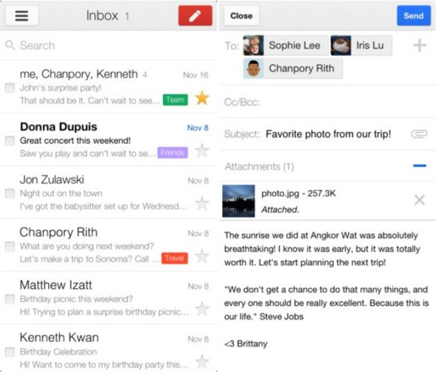Star the Matthew Izatt birthday picnic email
Screen dimensions: 436x372
[x=202, y=309]
